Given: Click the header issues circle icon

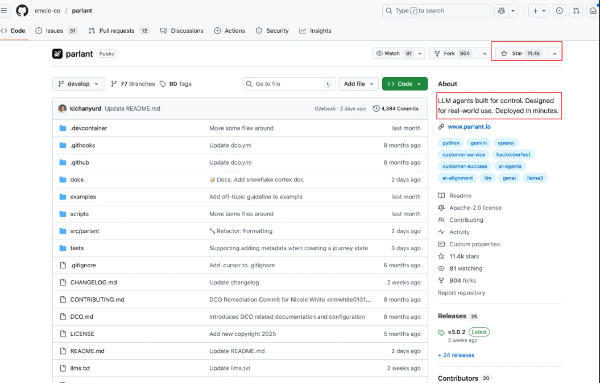Looking at the screenshot, I should point(560,11).
